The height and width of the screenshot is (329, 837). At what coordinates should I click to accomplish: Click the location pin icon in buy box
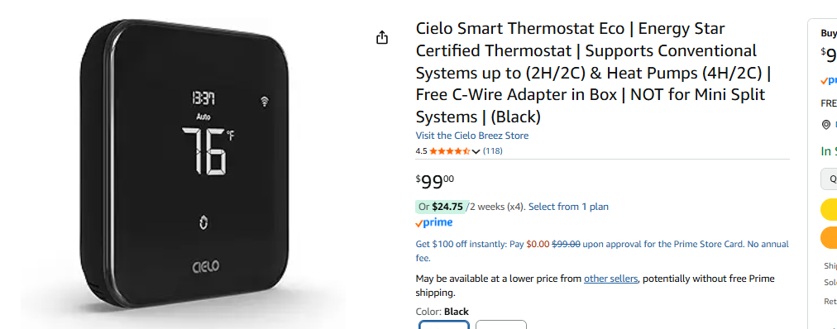[x=825, y=125]
